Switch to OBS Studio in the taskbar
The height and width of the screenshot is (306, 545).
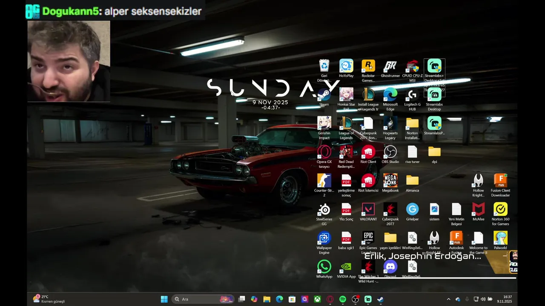click(356, 299)
